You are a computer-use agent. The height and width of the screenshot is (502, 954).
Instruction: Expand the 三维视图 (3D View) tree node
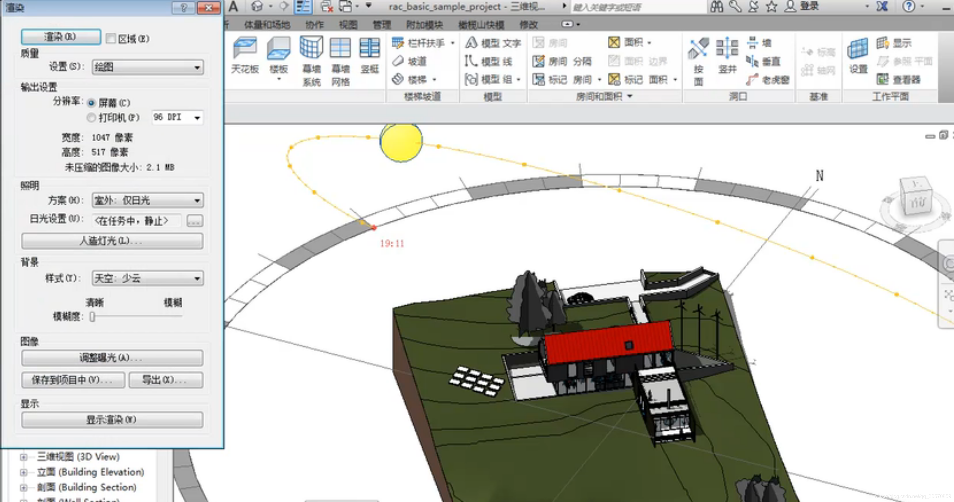[24, 457]
